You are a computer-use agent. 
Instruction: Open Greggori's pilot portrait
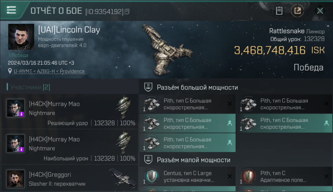click(16, 178)
